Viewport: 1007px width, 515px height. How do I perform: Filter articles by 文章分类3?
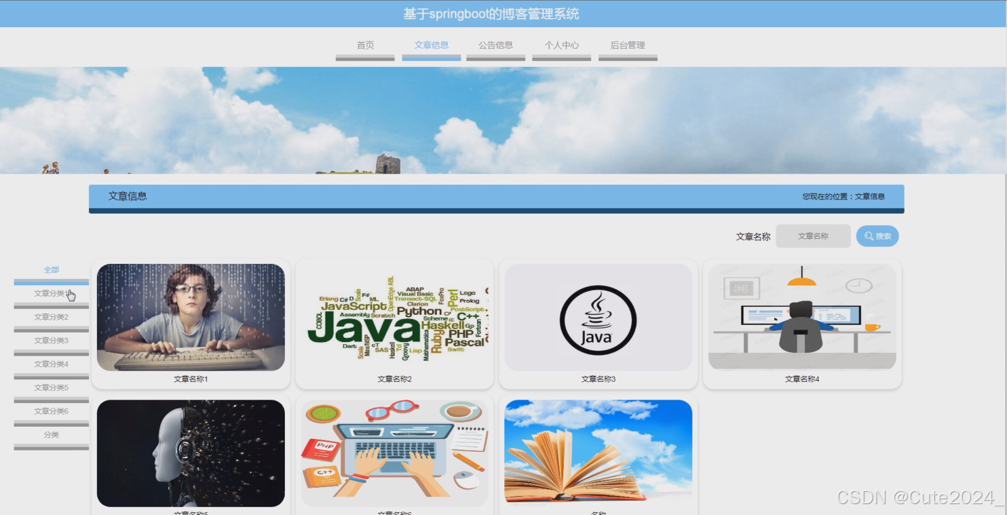50,340
